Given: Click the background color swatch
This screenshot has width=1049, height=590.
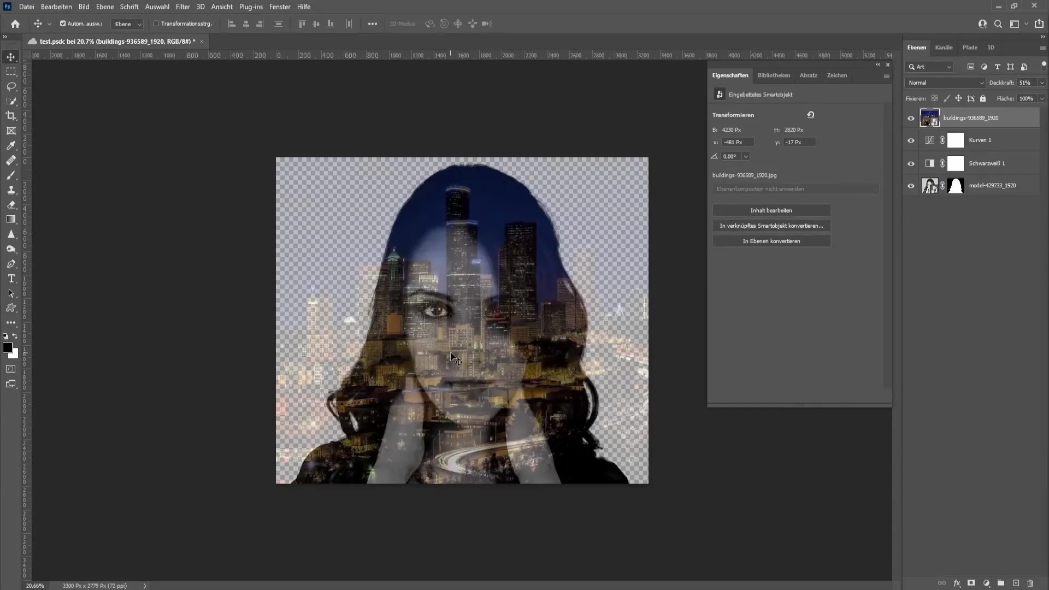Looking at the screenshot, I should [x=15, y=355].
